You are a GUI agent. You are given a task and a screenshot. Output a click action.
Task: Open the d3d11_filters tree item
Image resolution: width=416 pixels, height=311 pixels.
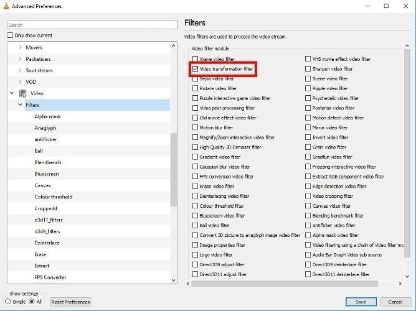[49, 220]
